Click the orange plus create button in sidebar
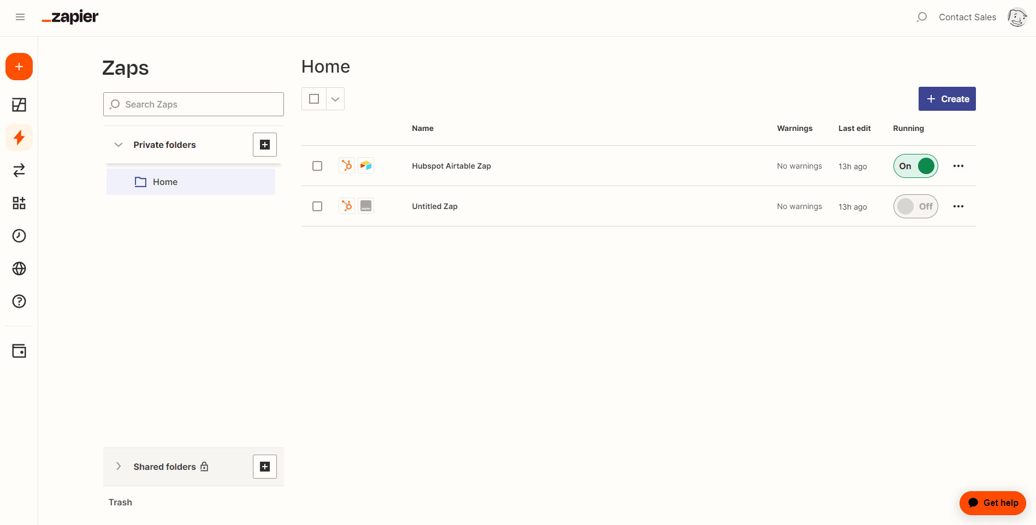 (x=19, y=67)
